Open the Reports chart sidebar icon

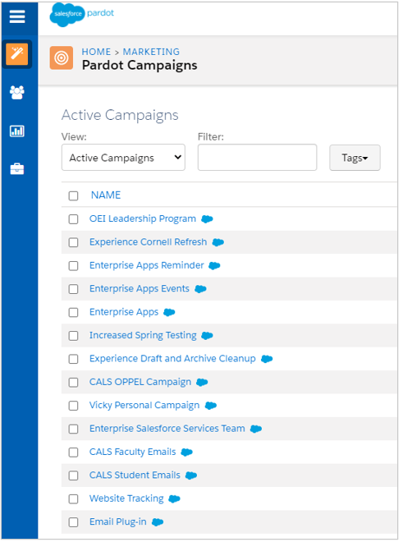coord(17,131)
